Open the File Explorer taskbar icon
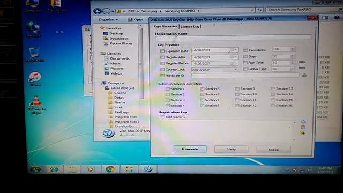The height and width of the screenshot is (193, 343). click(x=71, y=169)
